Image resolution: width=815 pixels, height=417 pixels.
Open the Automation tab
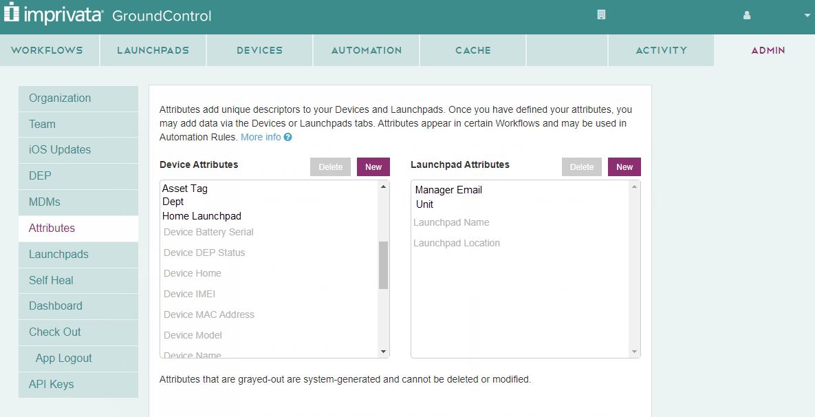coord(366,50)
